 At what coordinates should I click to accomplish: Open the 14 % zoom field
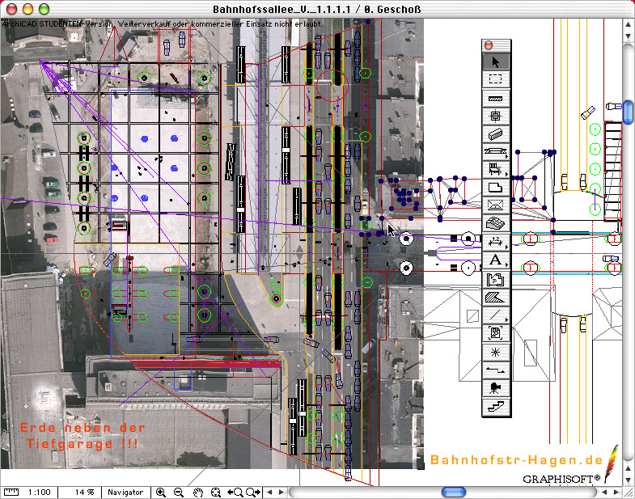(x=85, y=492)
